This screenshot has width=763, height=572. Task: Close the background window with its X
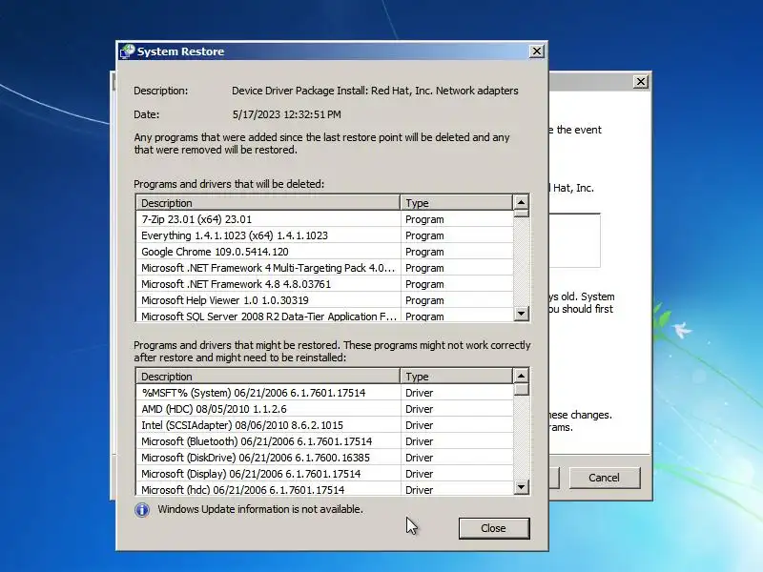pos(641,82)
